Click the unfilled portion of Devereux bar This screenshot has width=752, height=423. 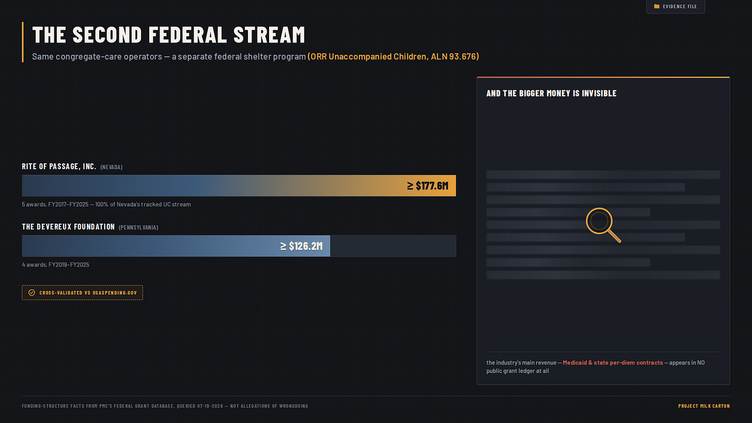tap(393, 246)
